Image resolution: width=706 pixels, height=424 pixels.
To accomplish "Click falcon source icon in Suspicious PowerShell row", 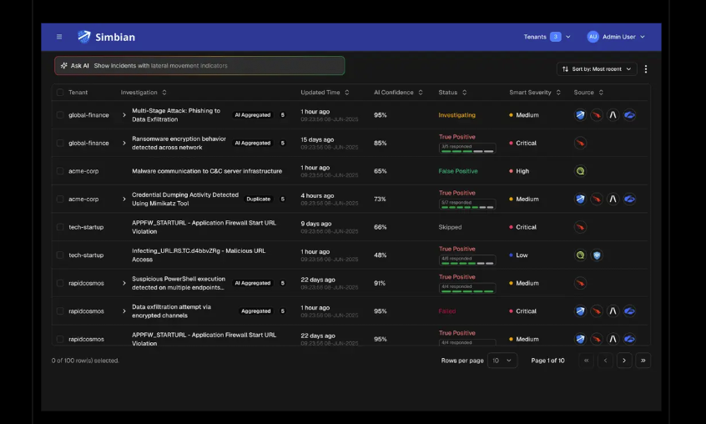I will 580,283.
